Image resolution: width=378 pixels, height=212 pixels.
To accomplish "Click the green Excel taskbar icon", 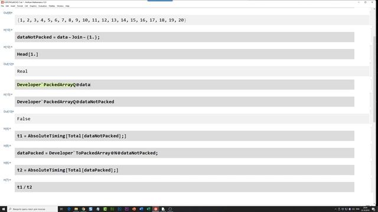I will (148, 209).
